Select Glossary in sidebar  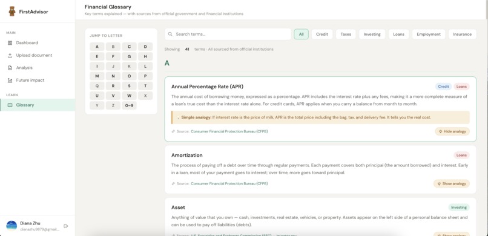point(38,105)
